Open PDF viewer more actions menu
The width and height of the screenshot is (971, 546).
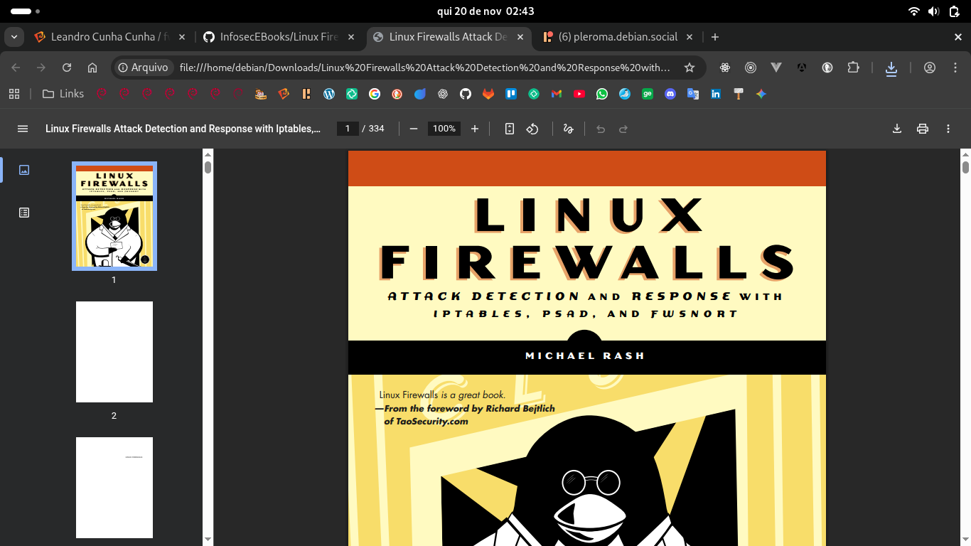point(948,129)
